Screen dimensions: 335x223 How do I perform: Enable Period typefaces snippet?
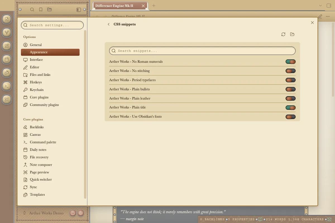coord(291,80)
